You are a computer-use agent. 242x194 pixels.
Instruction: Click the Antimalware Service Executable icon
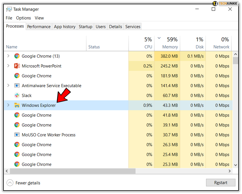[x=17, y=85]
